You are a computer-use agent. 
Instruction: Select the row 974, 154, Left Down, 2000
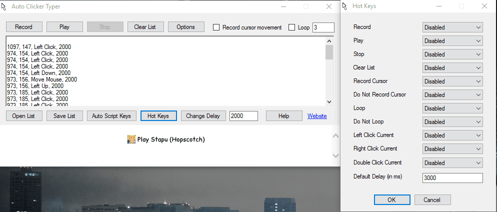pos(37,73)
